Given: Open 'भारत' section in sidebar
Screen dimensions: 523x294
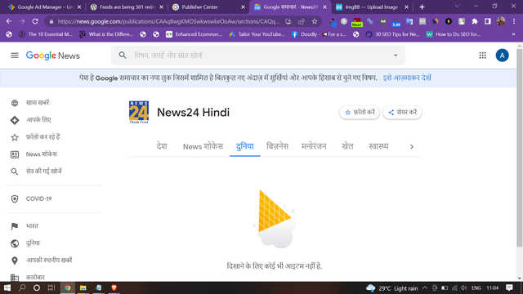Looking at the screenshot, I should coord(32,226).
